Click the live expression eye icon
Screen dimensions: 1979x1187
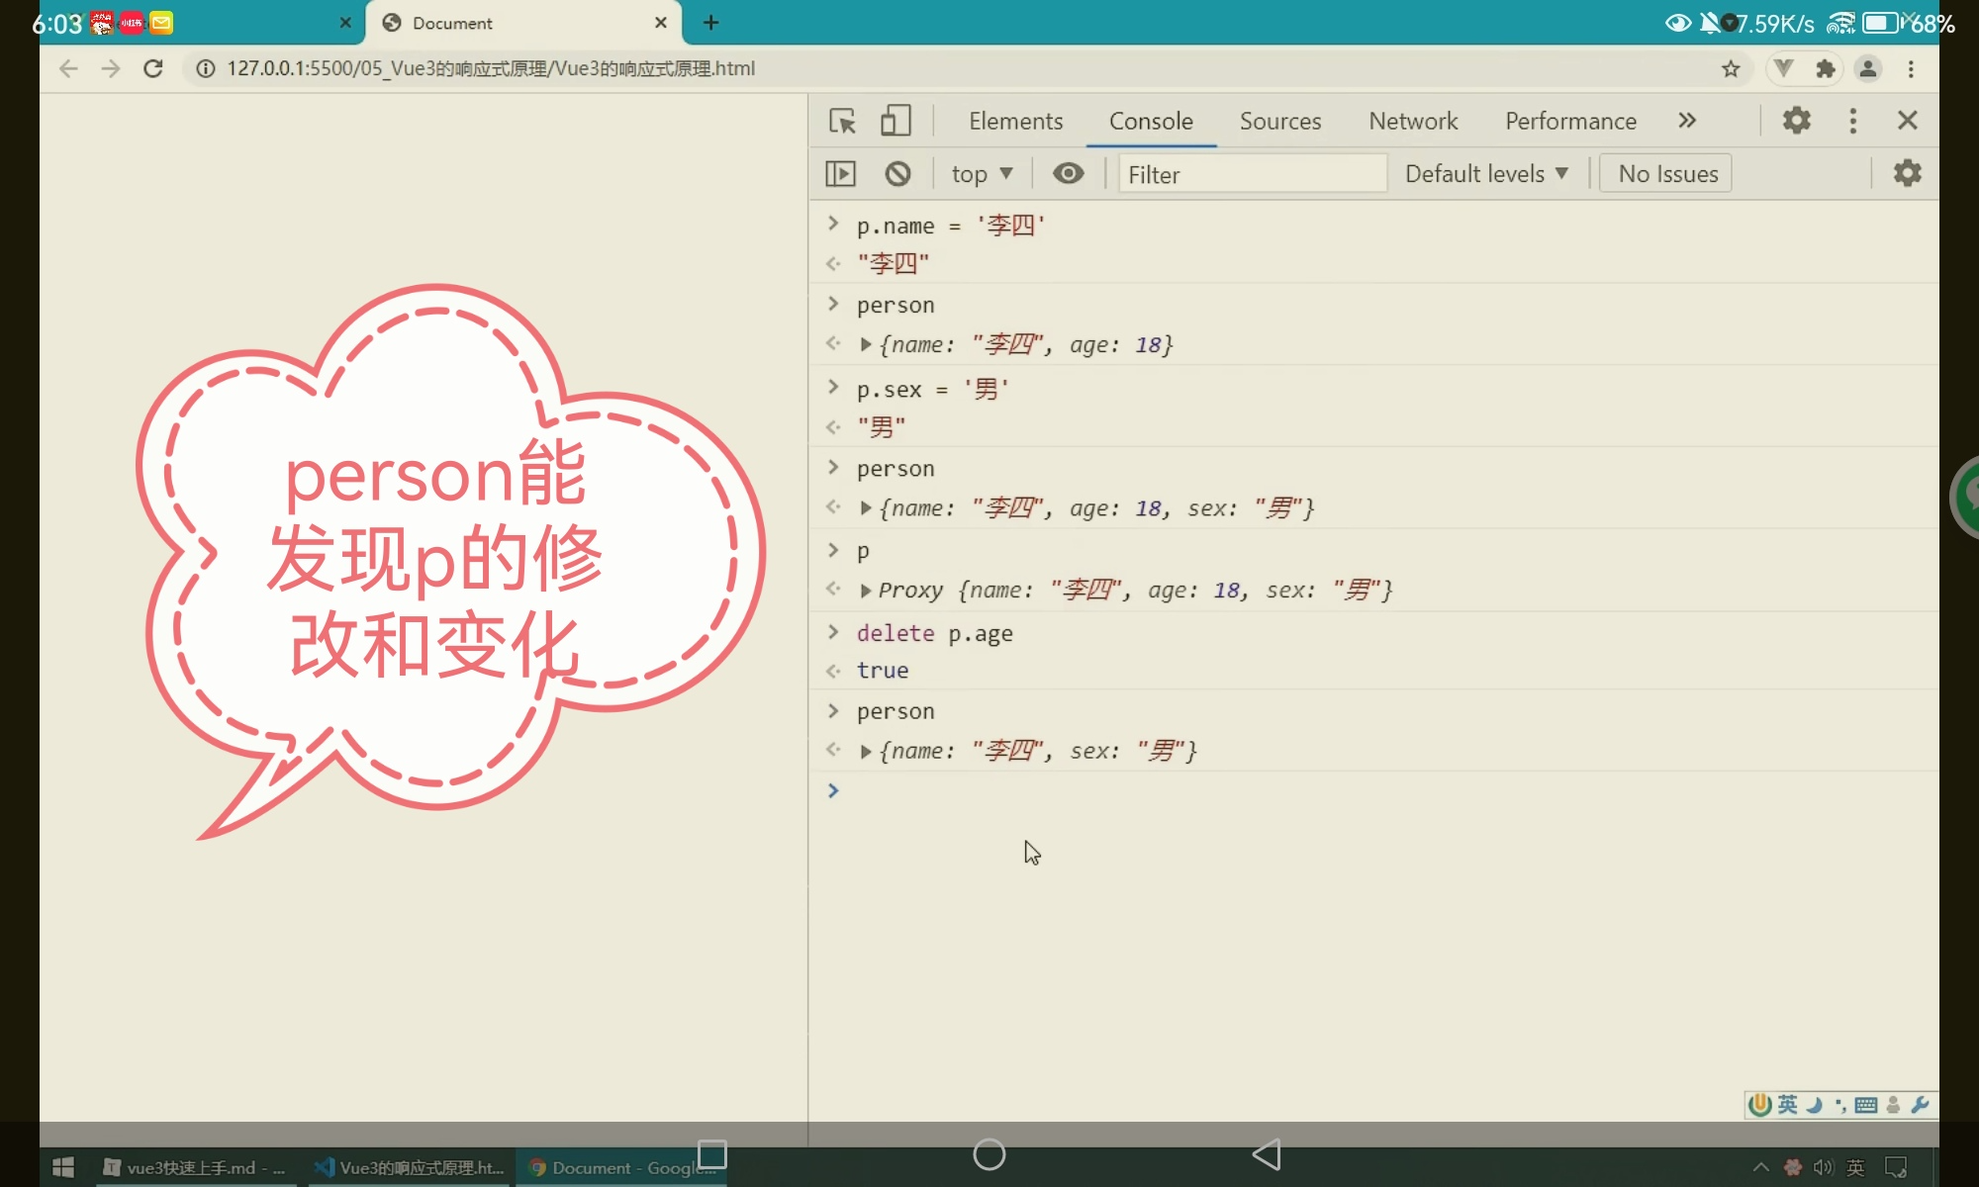point(1068,174)
